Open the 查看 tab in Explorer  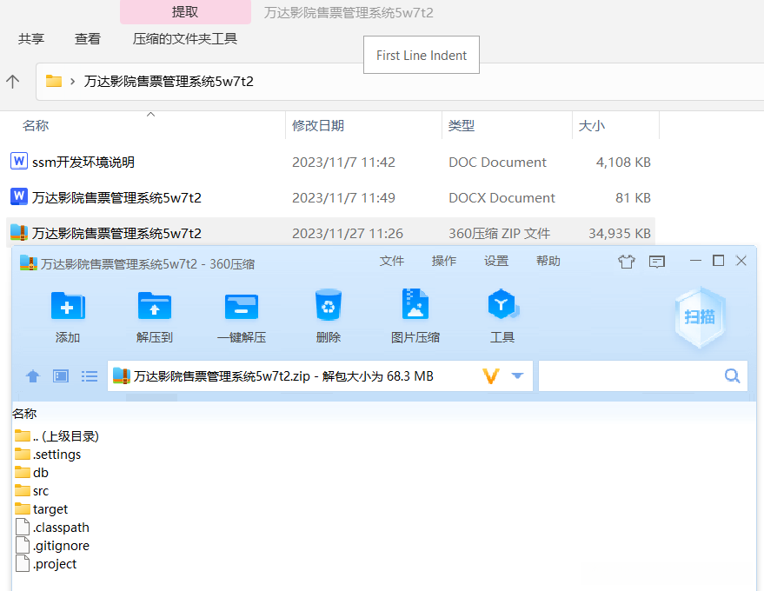click(88, 38)
